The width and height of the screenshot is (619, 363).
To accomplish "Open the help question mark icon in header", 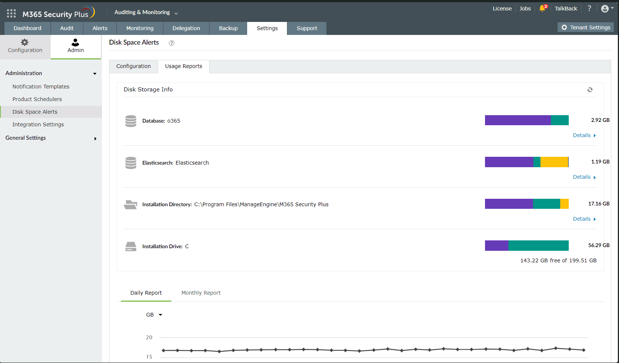I will 589,9.
